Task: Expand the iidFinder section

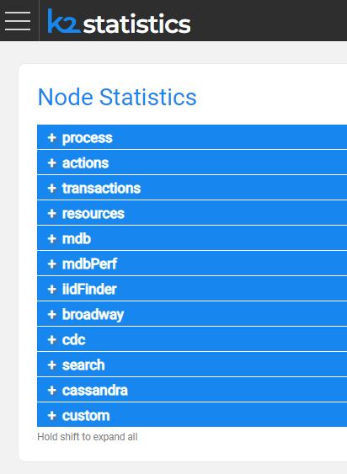Action: [192, 289]
